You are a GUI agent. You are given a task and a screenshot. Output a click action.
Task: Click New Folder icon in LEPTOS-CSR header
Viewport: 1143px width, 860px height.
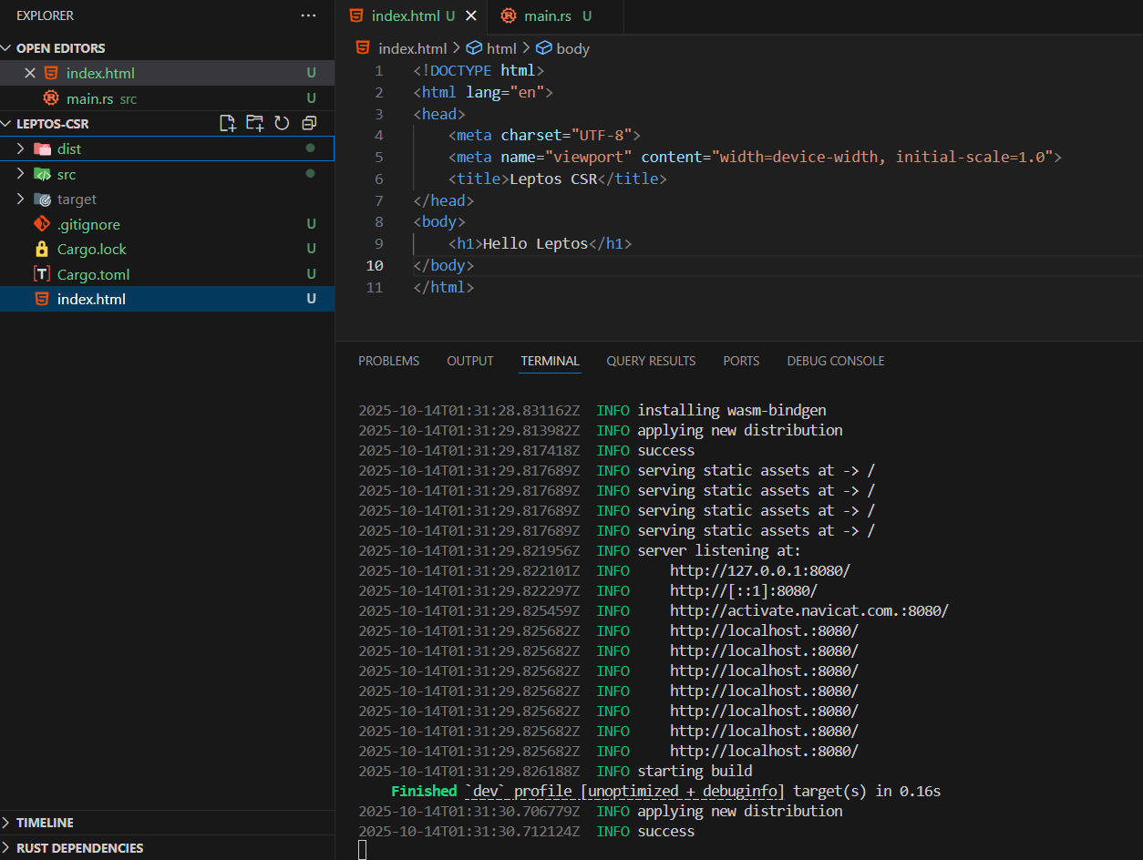pyautogui.click(x=255, y=123)
